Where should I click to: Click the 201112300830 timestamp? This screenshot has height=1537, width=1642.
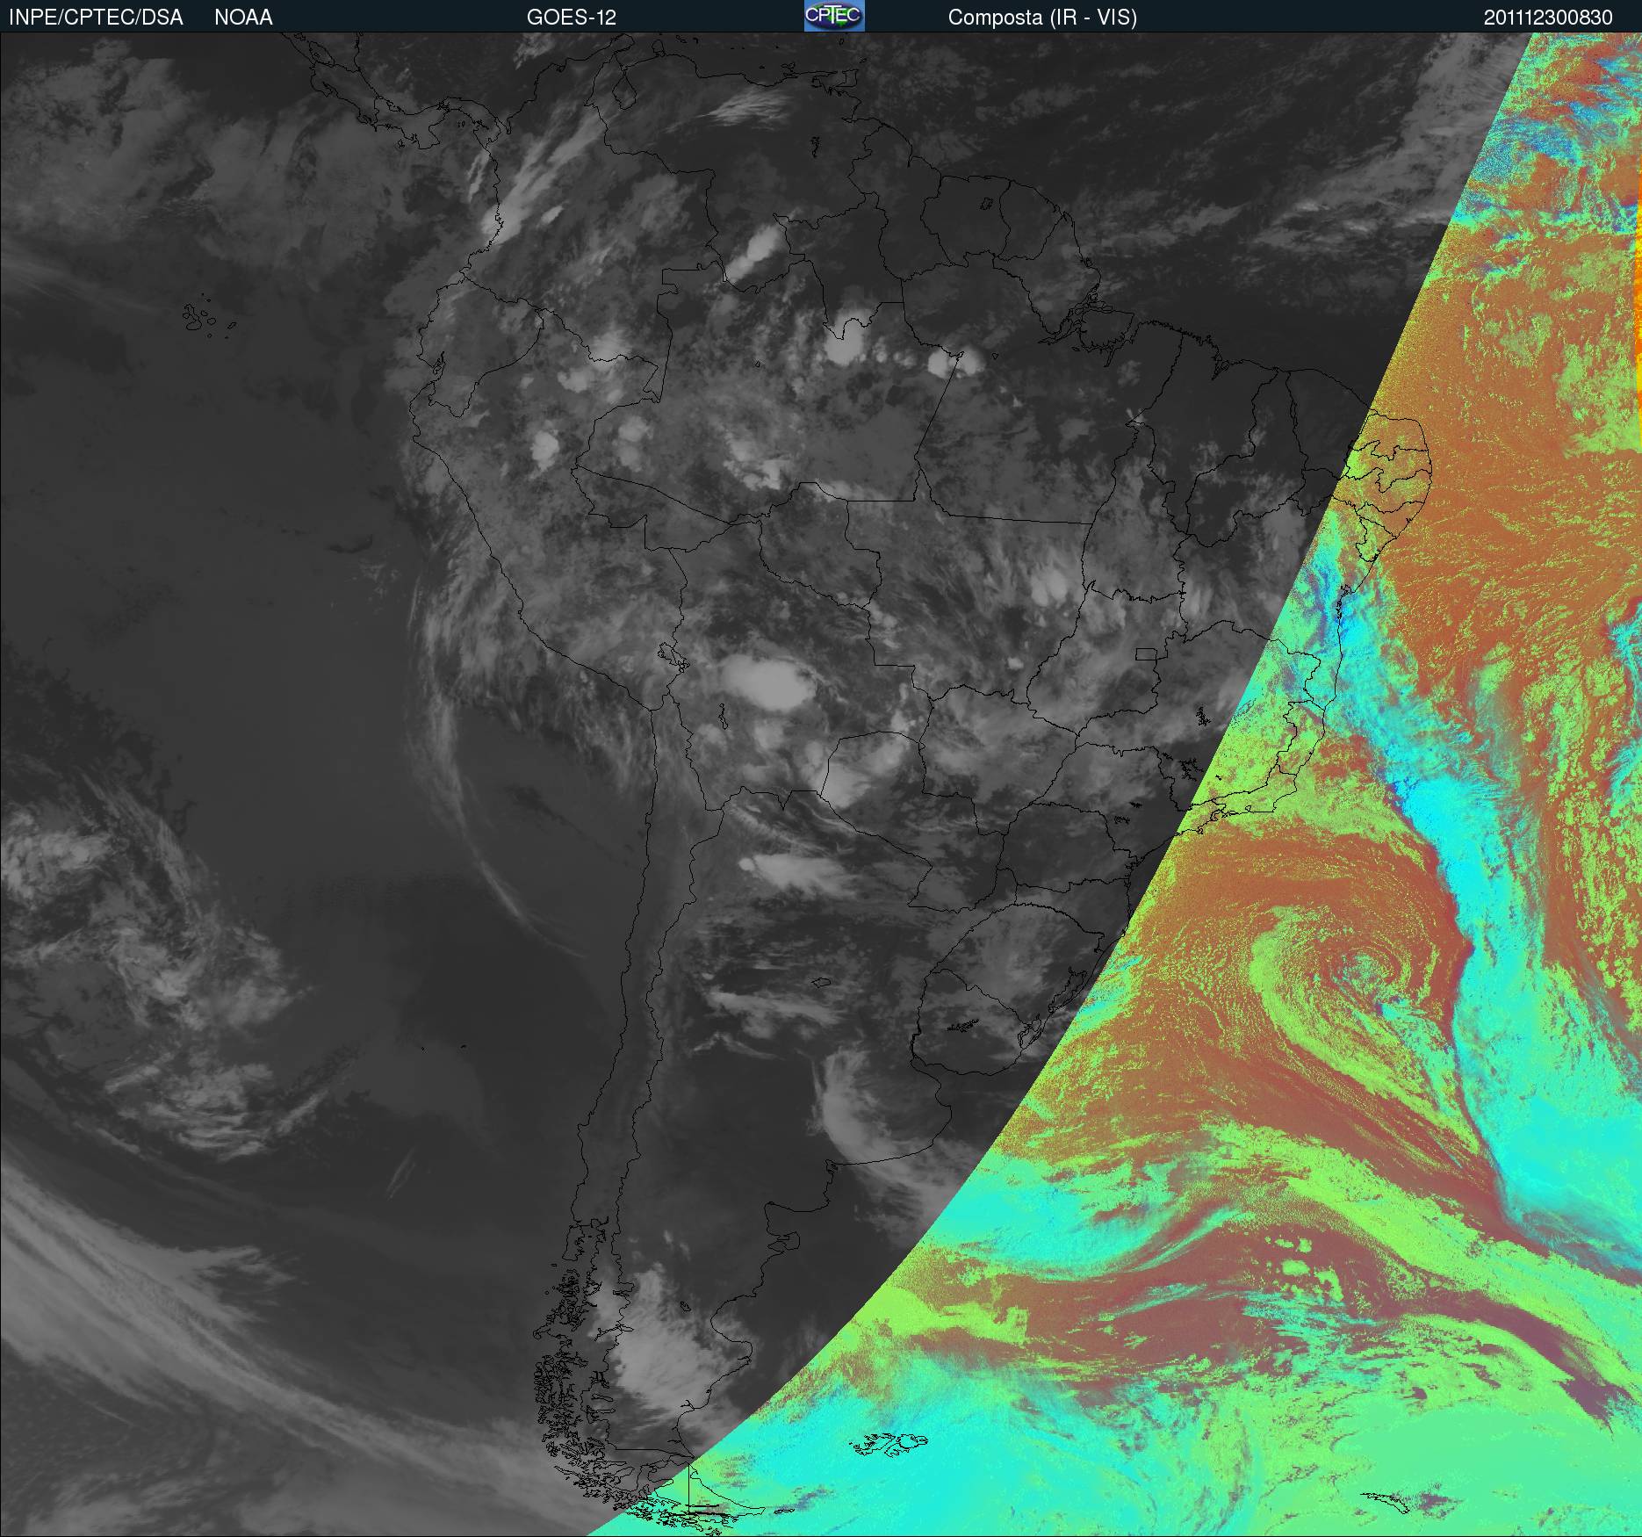[1548, 18]
